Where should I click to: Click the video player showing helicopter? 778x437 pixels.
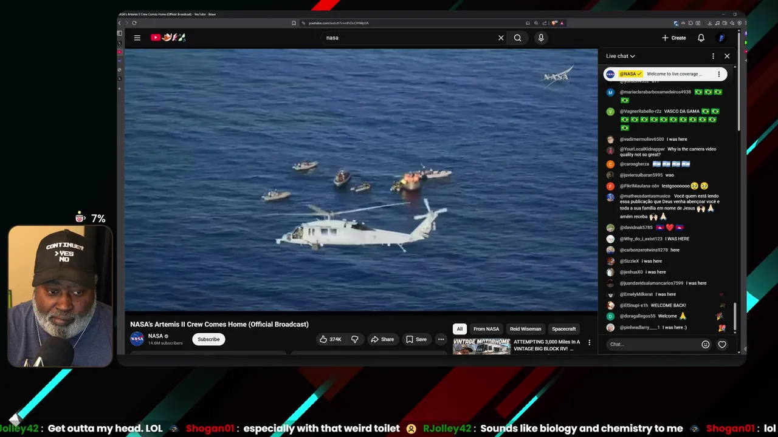point(361,180)
